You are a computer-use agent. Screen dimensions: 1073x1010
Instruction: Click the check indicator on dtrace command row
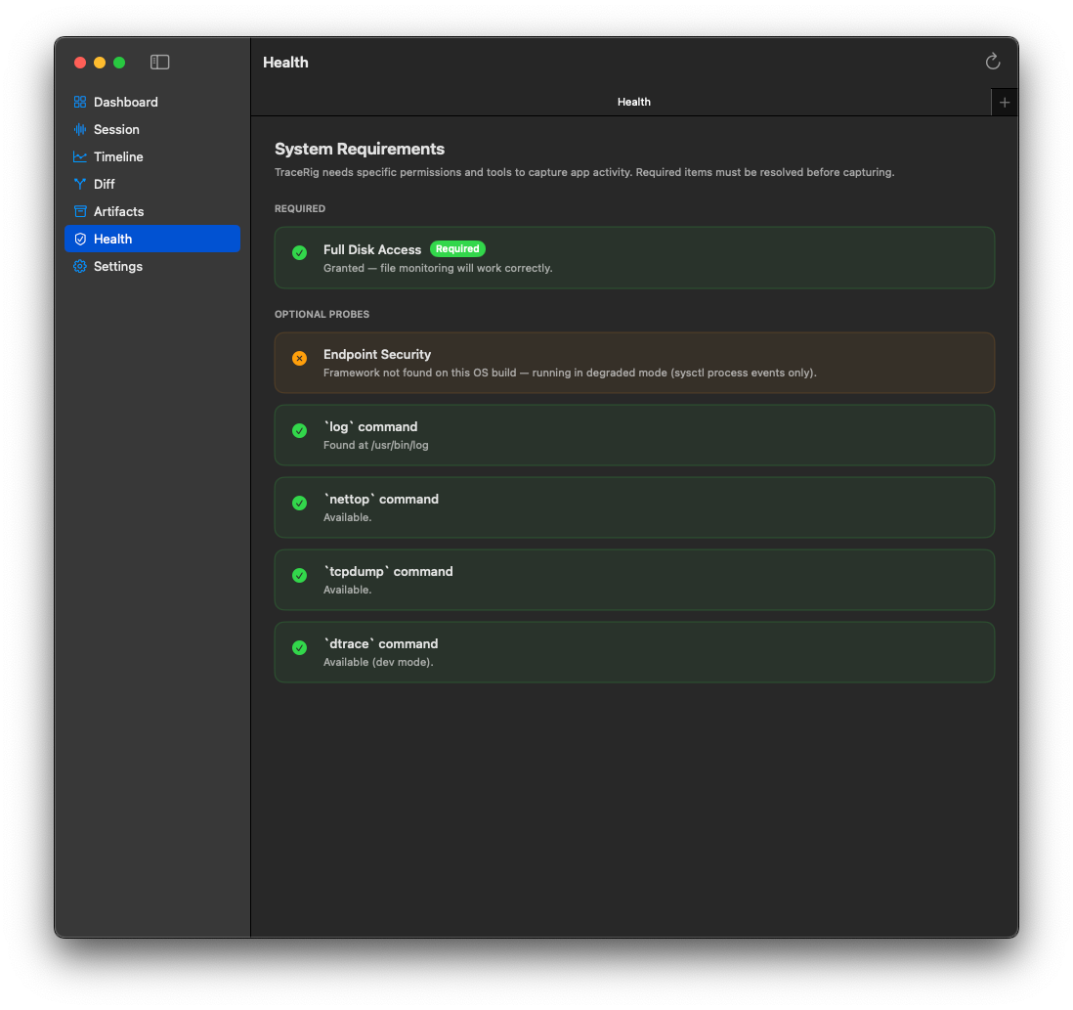point(299,647)
